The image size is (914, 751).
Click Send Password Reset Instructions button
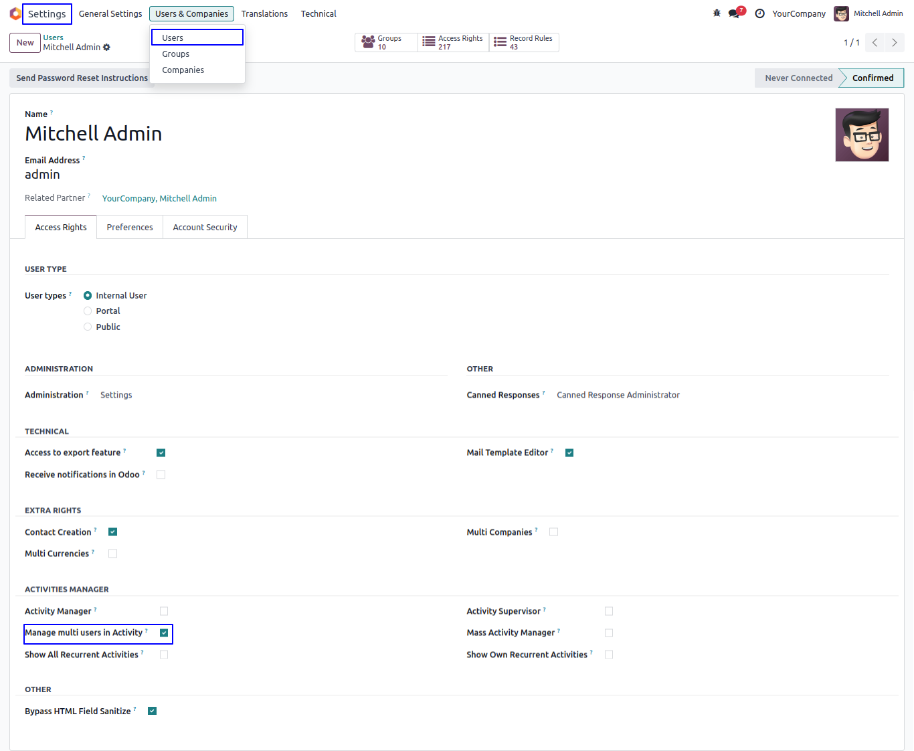[x=82, y=78]
